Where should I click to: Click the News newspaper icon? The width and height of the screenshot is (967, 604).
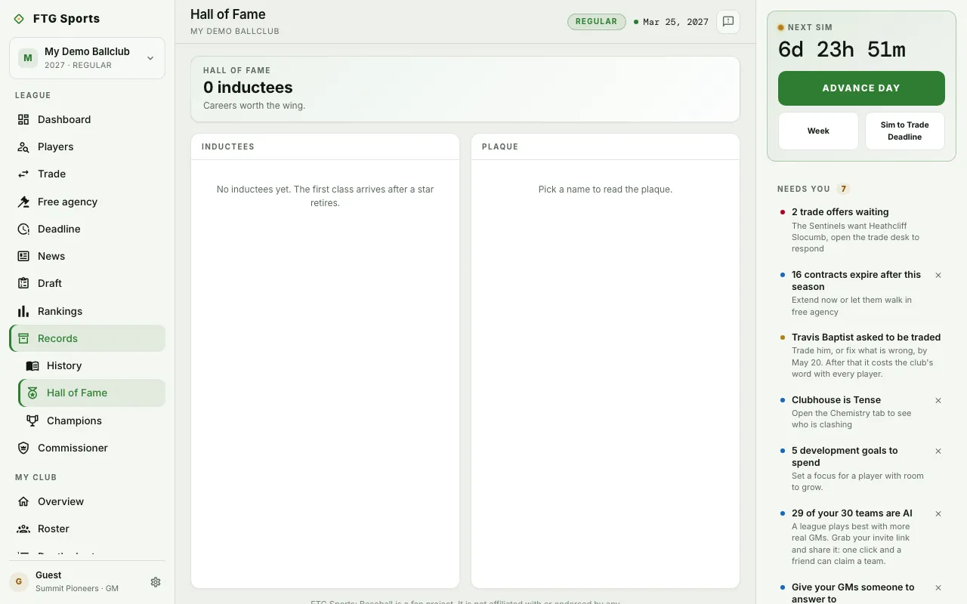pos(23,256)
